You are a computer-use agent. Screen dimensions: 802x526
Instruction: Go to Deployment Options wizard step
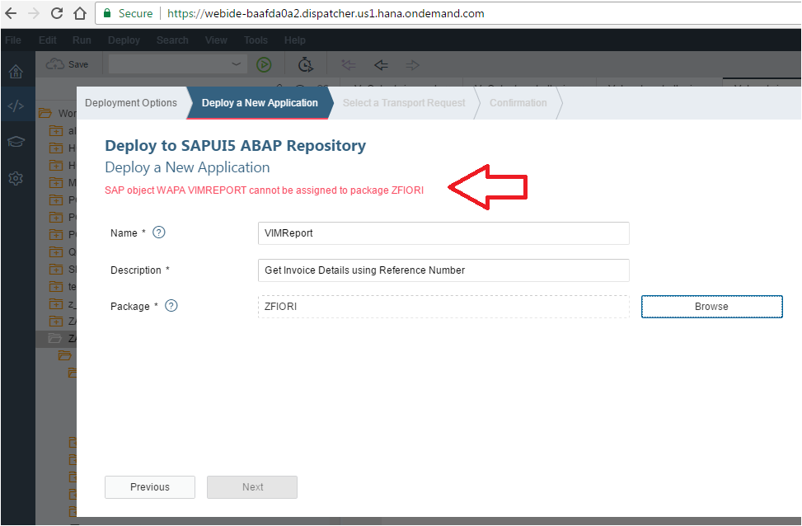pos(131,103)
